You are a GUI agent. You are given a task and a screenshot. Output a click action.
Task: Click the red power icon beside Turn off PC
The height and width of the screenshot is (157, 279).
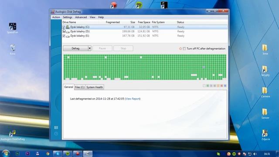point(180,48)
